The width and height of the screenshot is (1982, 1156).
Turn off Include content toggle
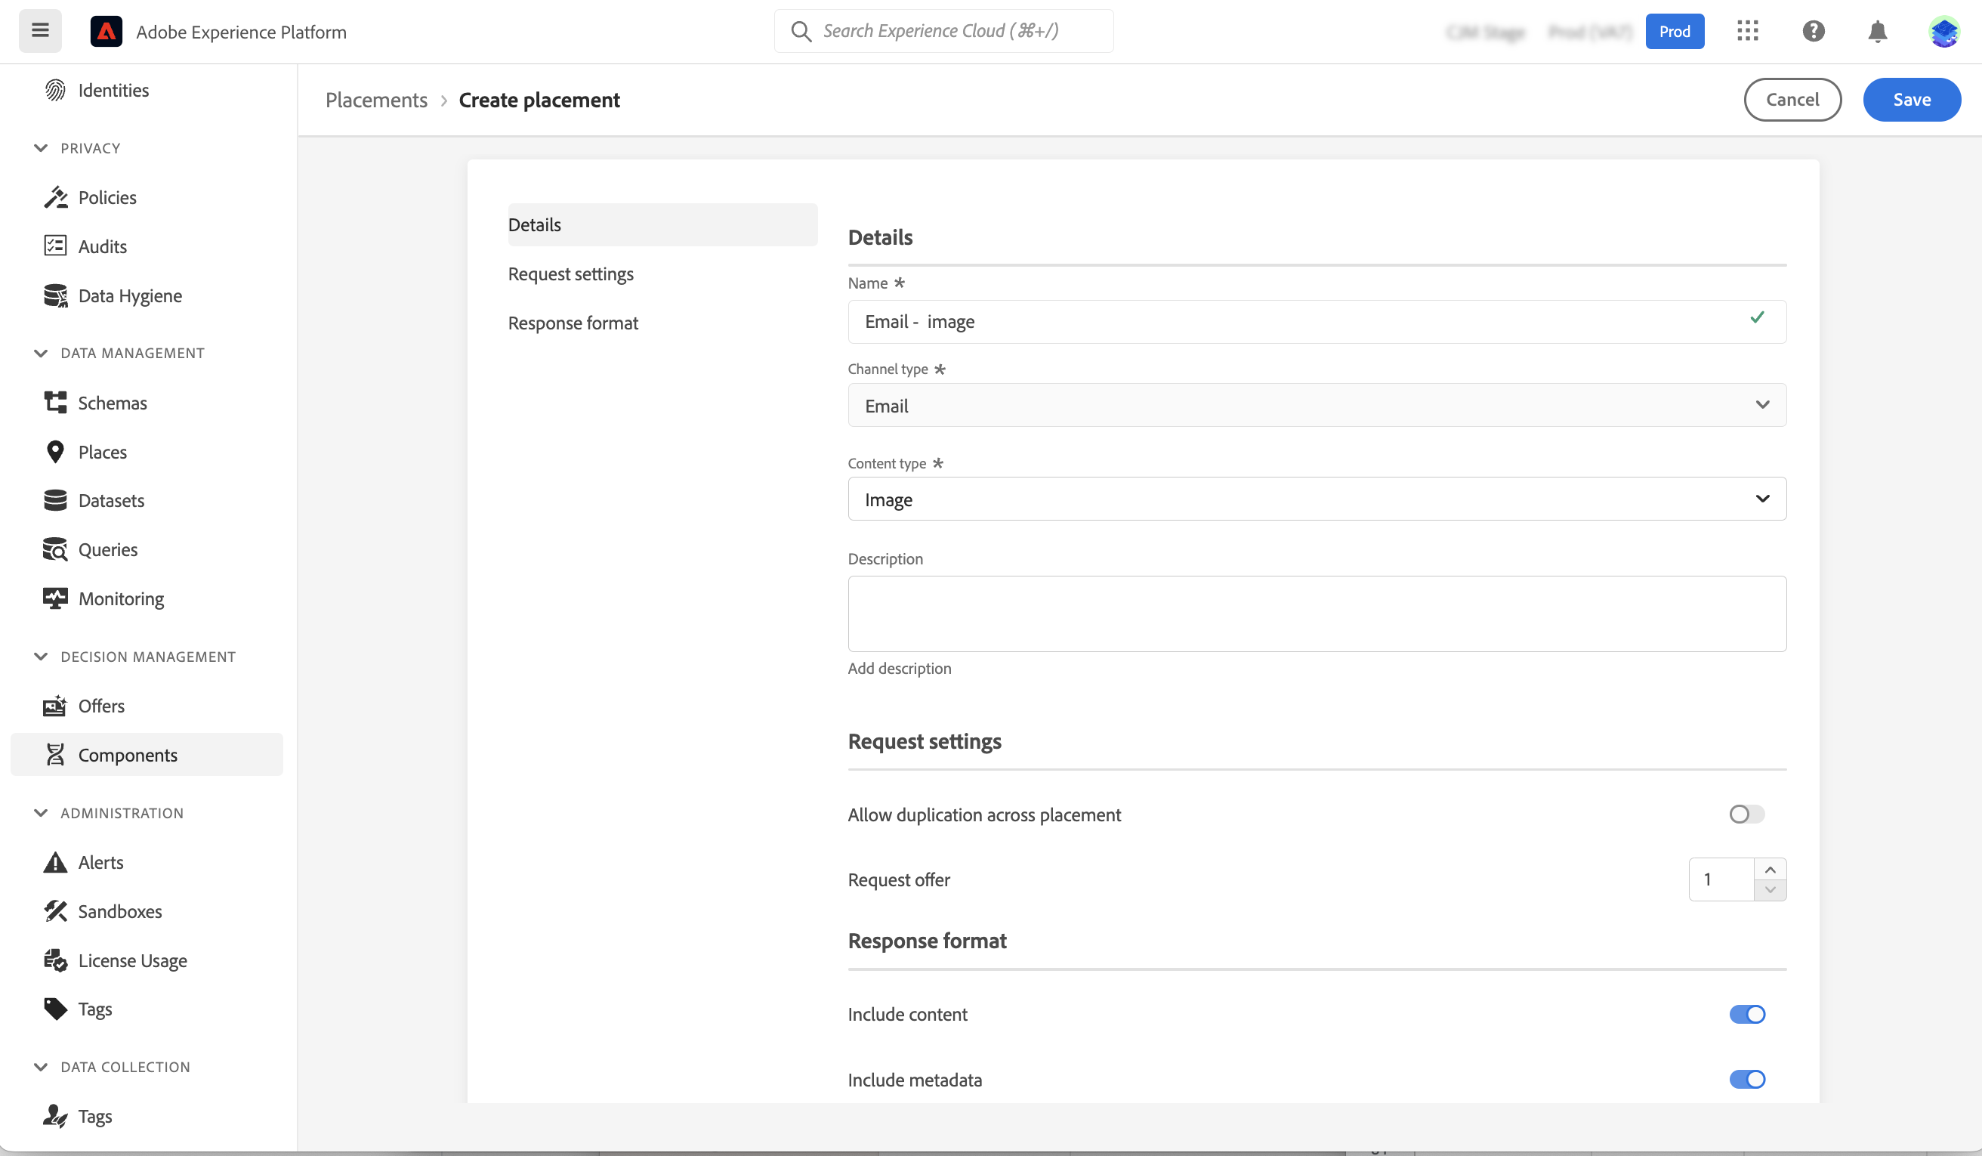(x=1746, y=1013)
